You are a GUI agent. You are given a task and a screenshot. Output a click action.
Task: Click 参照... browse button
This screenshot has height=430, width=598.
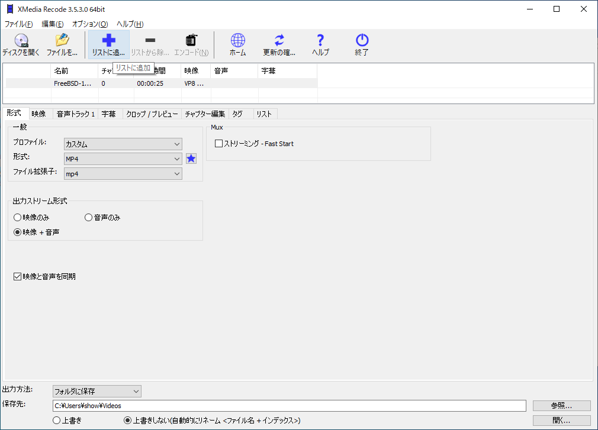(x=561, y=406)
